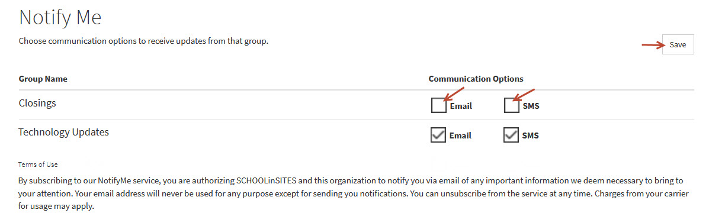Image resolution: width=709 pixels, height=213 pixels.
Task: Enable Email checkbox for Closings
Action: pos(438,105)
